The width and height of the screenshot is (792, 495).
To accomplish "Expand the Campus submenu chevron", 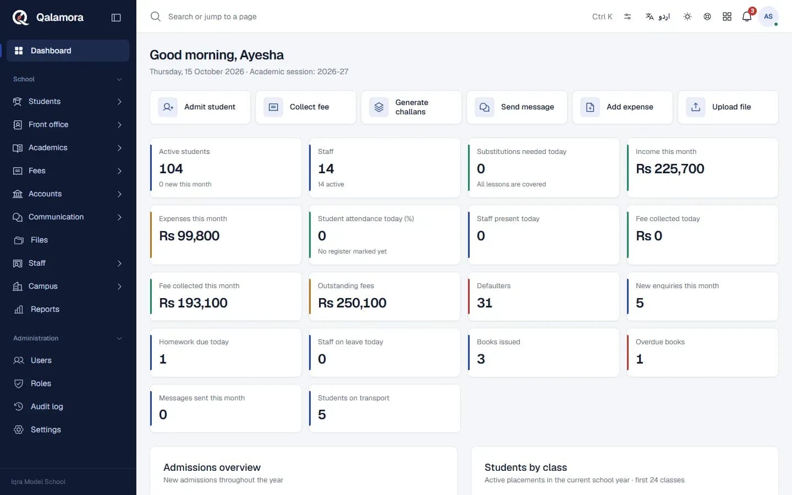I will pyautogui.click(x=119, y=286).
